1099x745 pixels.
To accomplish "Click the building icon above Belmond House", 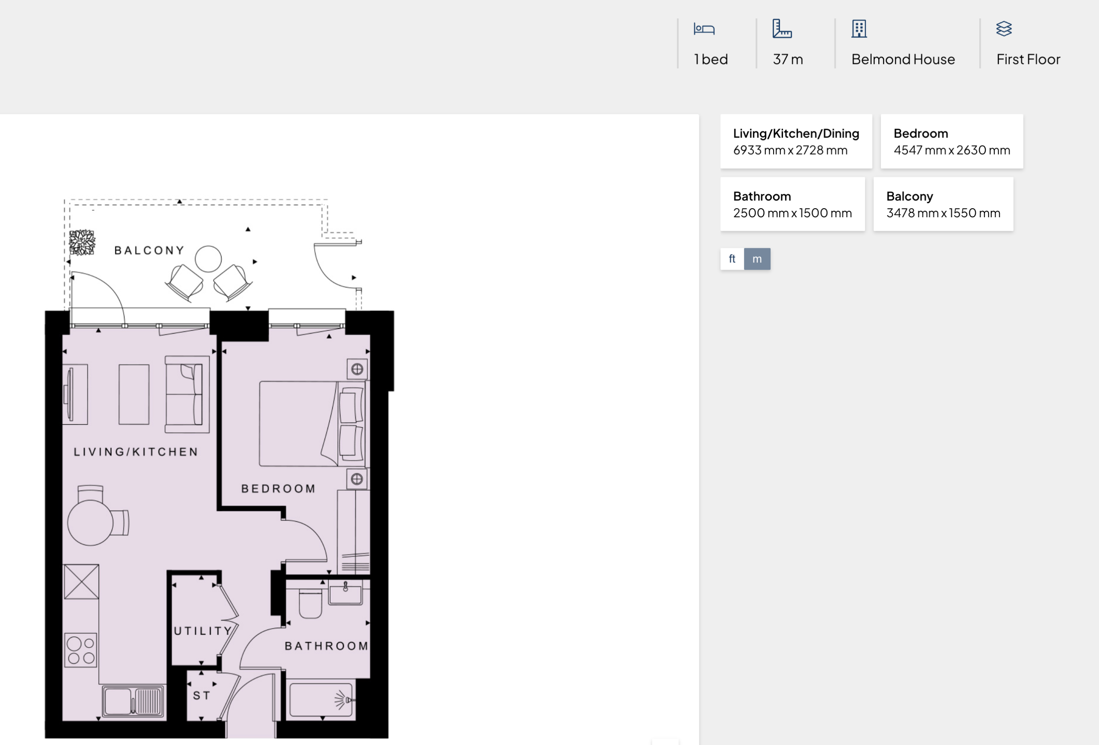I will click(x=859, y=29).
